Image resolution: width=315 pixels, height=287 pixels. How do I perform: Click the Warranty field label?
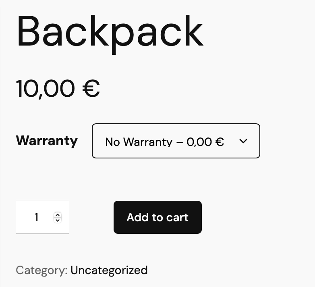click(47, 141)
